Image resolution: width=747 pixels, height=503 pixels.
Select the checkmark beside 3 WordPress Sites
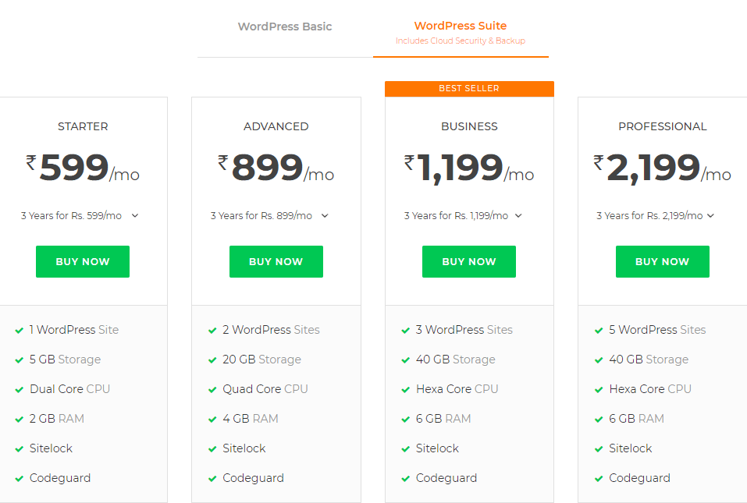pos(405,329)
